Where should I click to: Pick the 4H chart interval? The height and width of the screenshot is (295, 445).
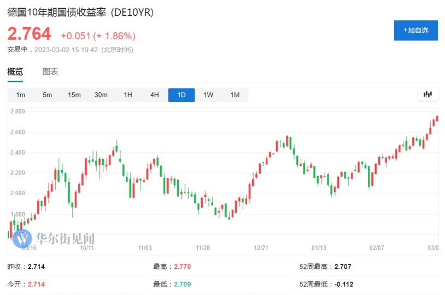pos(155,95)
